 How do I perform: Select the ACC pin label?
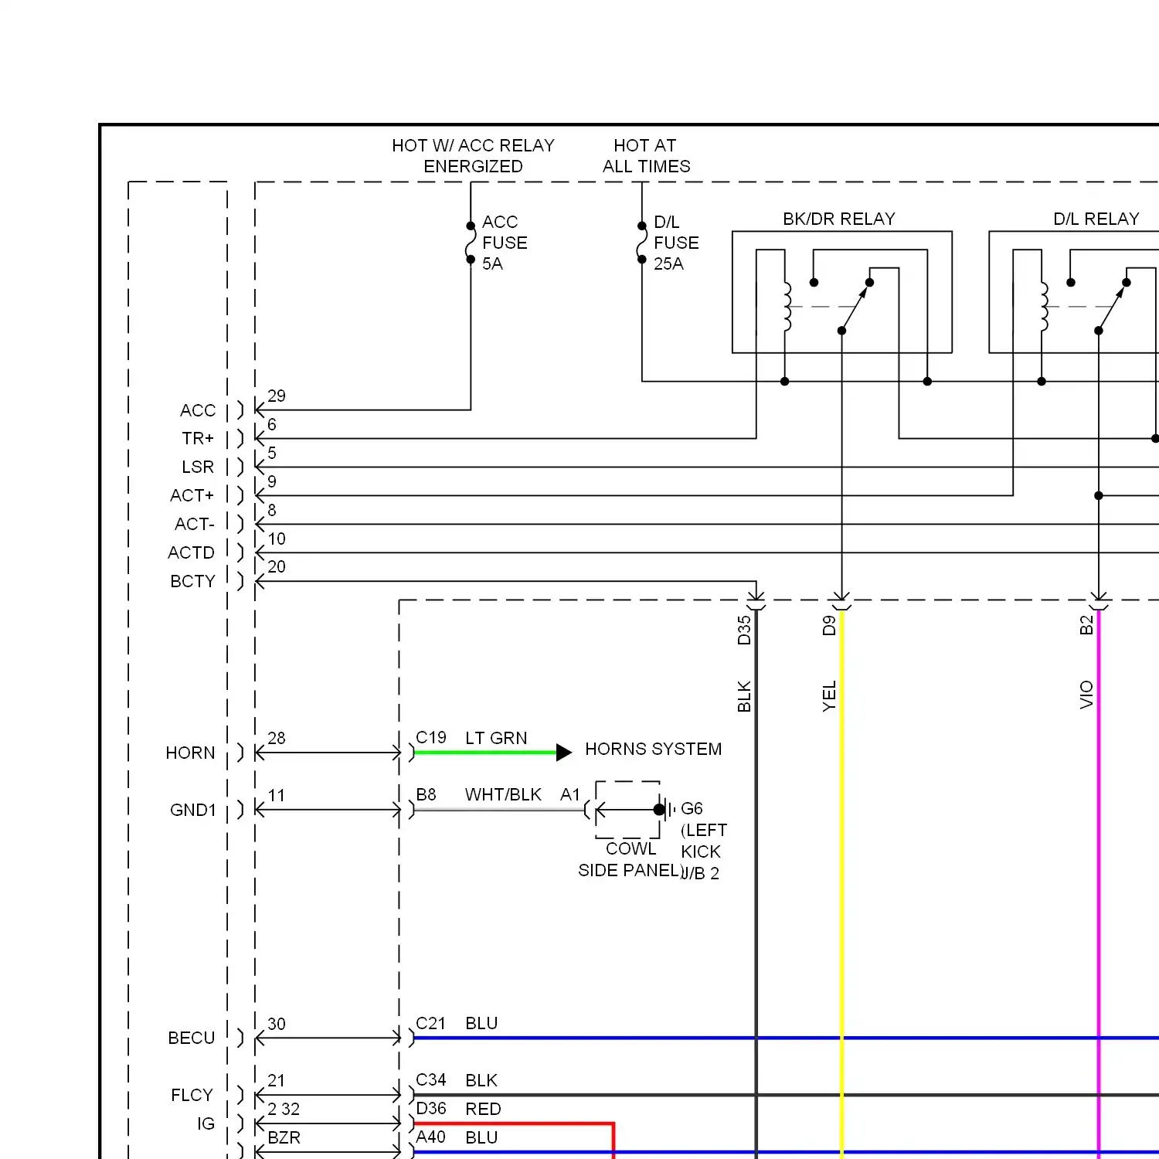coord(198,410)
